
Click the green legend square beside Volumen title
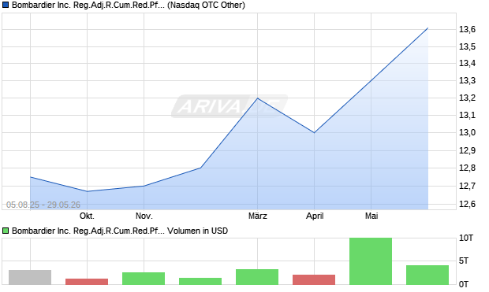tap(6, 231)
